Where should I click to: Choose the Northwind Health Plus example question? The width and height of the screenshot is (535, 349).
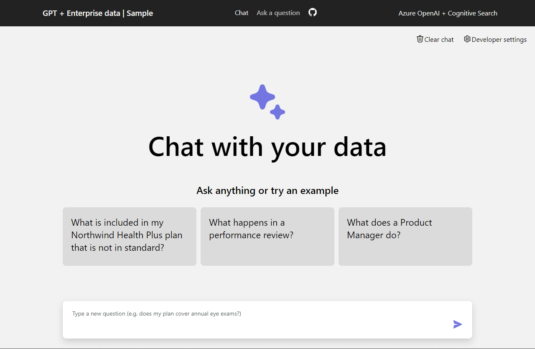pos(129,236)
